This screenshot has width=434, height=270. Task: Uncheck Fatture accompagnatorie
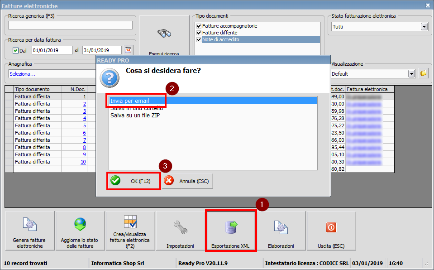pyautogui.click(x=200, y=26)
